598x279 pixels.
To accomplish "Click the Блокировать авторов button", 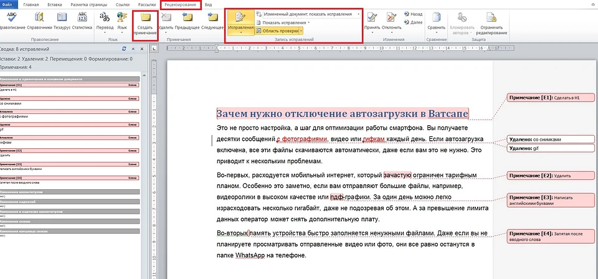I will [x=462, y=23].
